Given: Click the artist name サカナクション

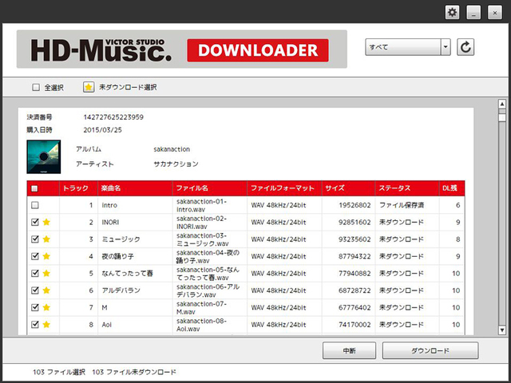Looking at the screenshot, I should click(176, 164).
